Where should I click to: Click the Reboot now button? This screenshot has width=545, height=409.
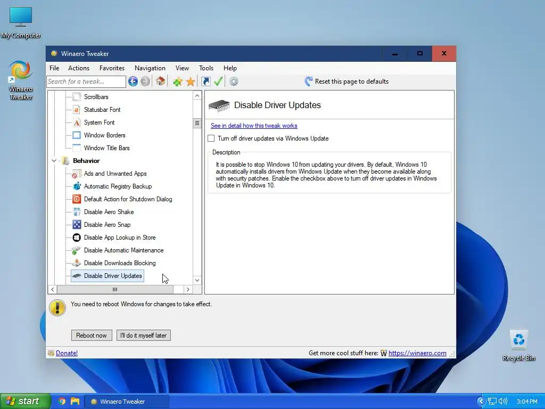point(92,336)
